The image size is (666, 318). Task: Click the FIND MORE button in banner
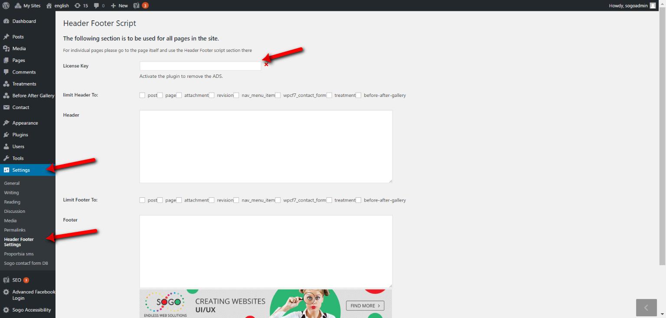(365, 305)
